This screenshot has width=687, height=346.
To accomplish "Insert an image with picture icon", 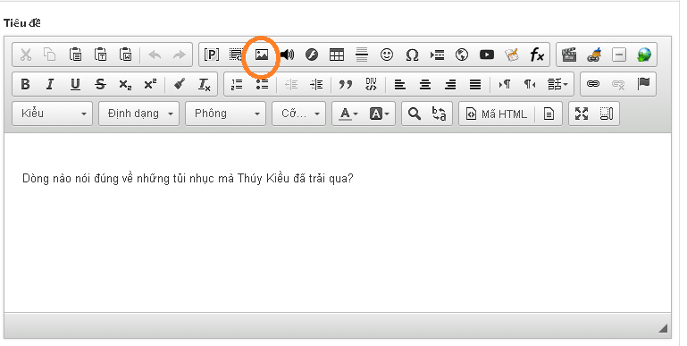I will 262,55.
